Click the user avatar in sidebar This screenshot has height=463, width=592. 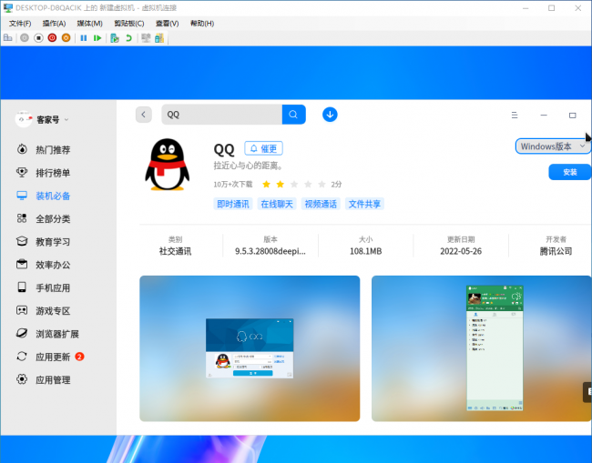pos(24,119)
